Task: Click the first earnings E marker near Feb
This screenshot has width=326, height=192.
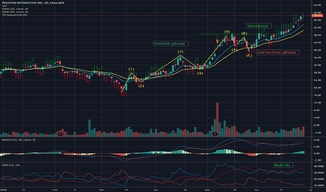Action: (x=60, y=134)
